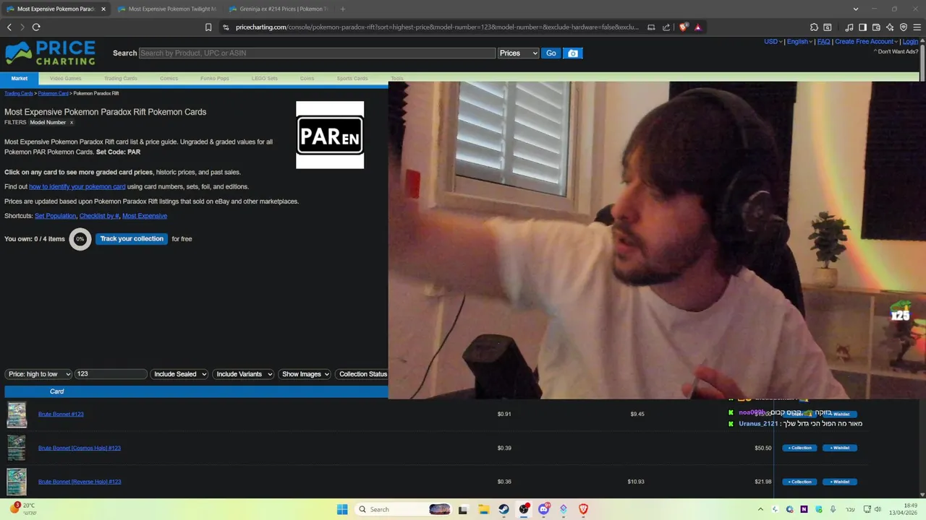Open the Collection Status dropdown
Screen dimensions: 926x520
362,374
